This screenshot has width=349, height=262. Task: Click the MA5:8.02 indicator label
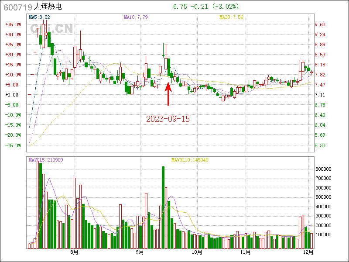(x=39, y=17)
